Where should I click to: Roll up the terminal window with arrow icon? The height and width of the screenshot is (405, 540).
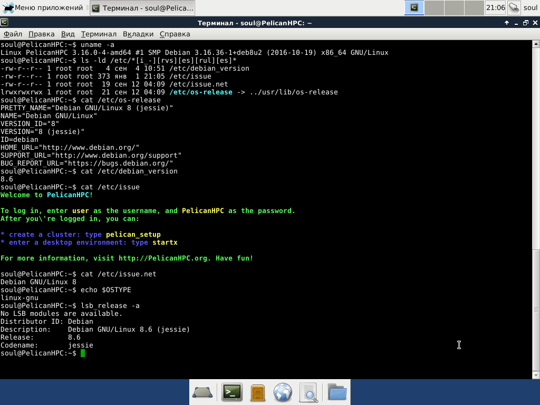coord(507,23)
